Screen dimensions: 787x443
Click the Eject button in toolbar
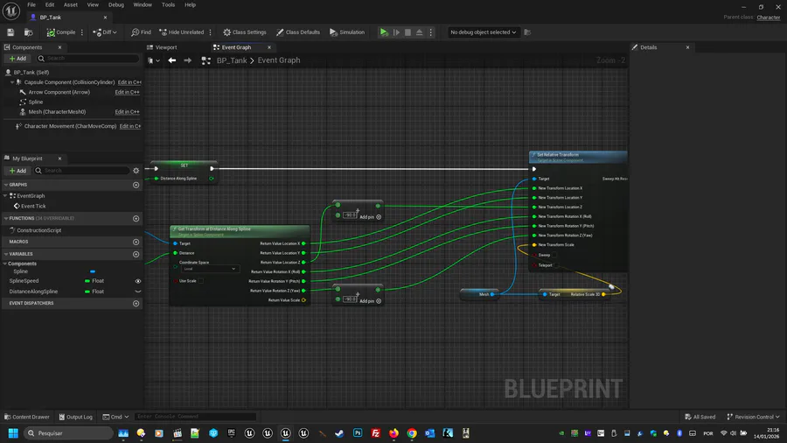419,32
